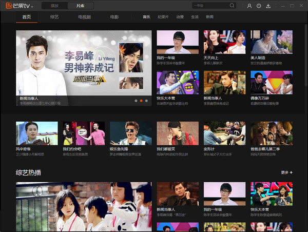Go to the 电视剧 category

point(84,17)
